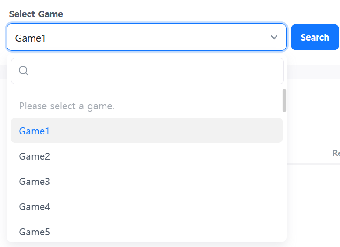
Task: Click the last visible option, Game5
Action: click(35, 232)
